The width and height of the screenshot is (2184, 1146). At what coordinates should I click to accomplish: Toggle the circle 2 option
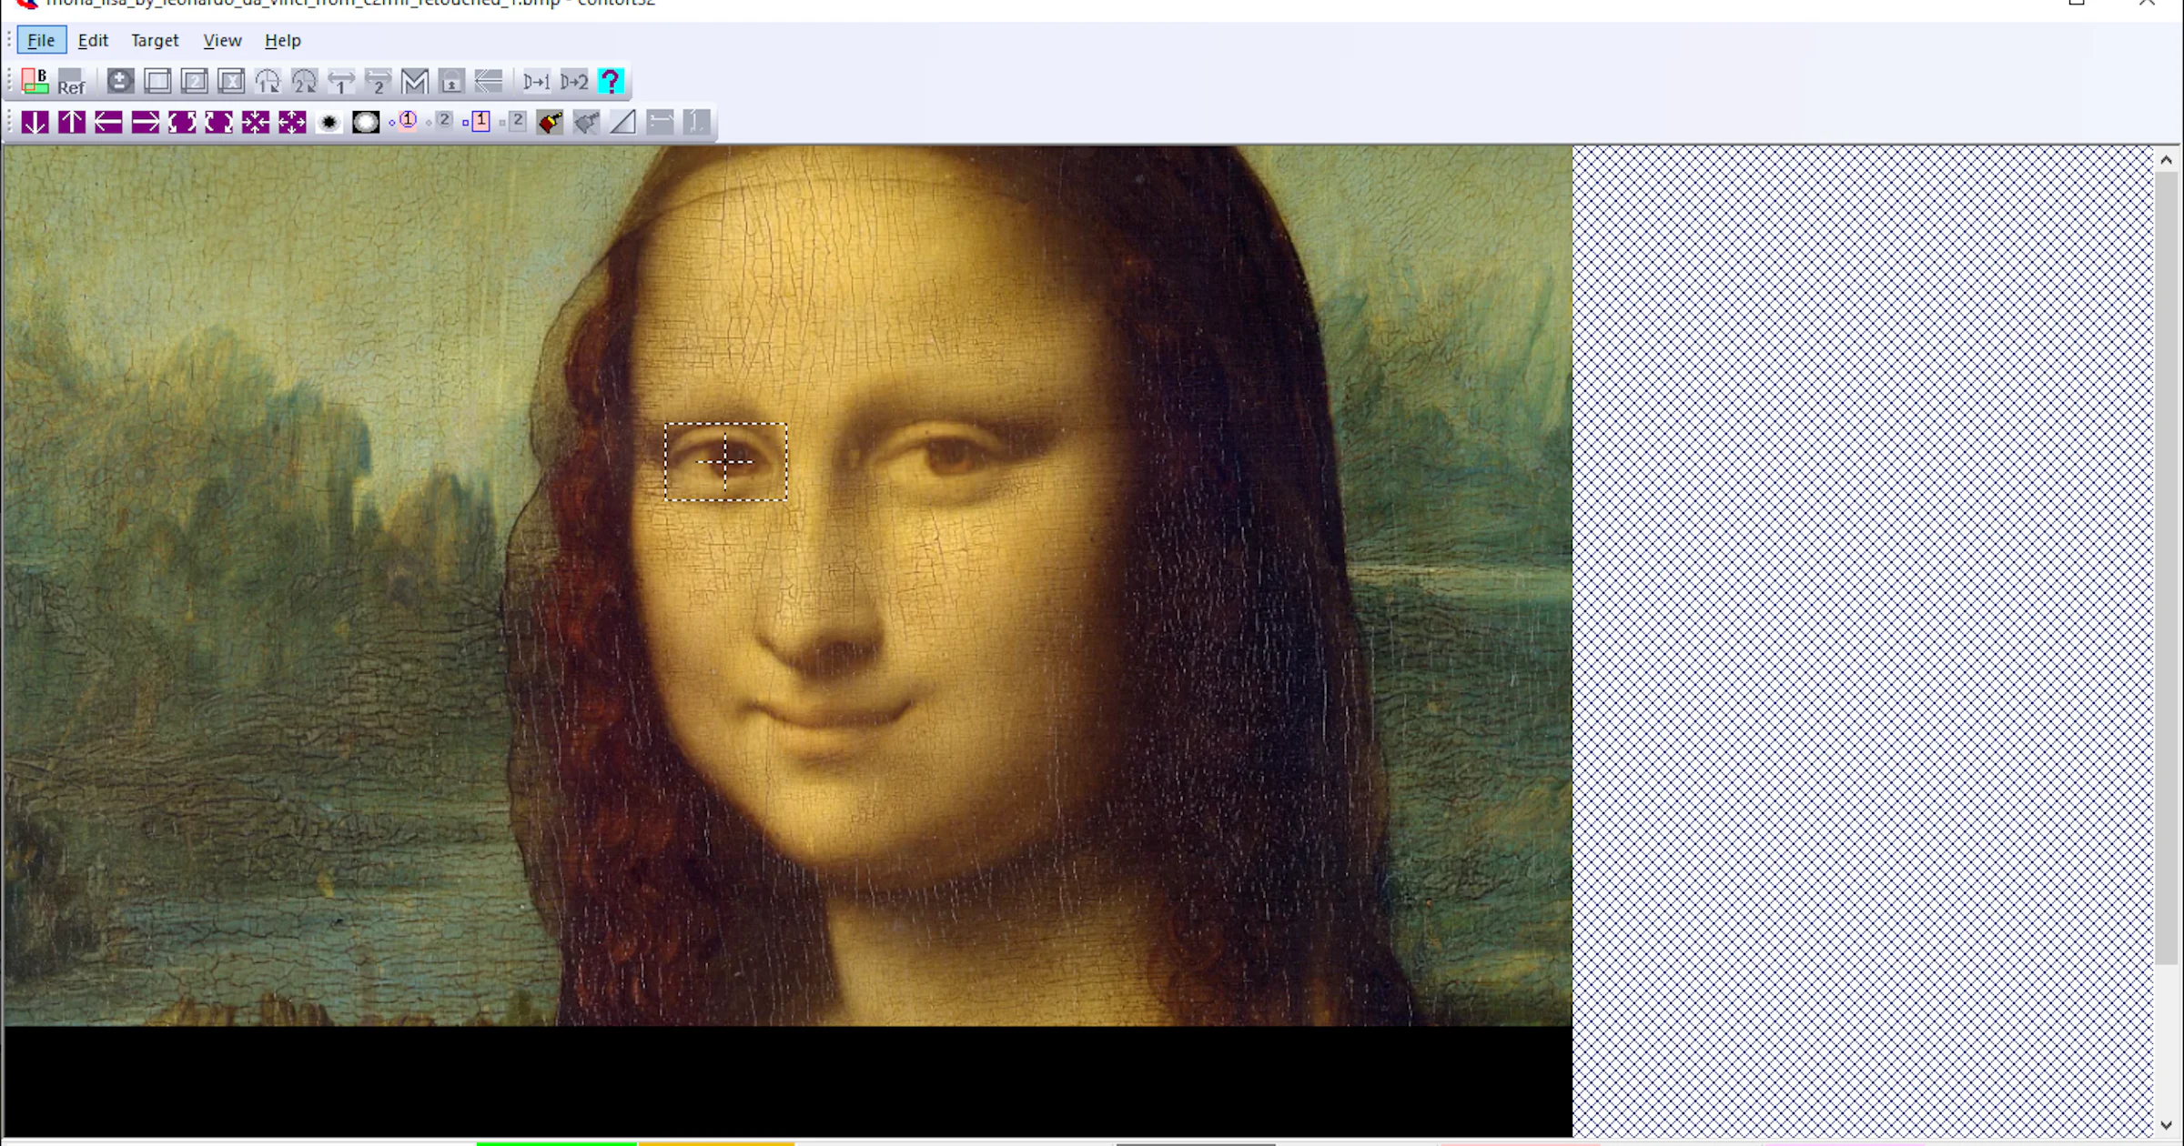(440, 122)
